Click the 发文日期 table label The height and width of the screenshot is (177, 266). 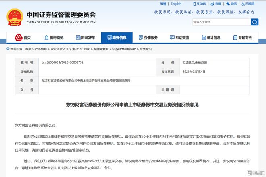coord(168,71)
